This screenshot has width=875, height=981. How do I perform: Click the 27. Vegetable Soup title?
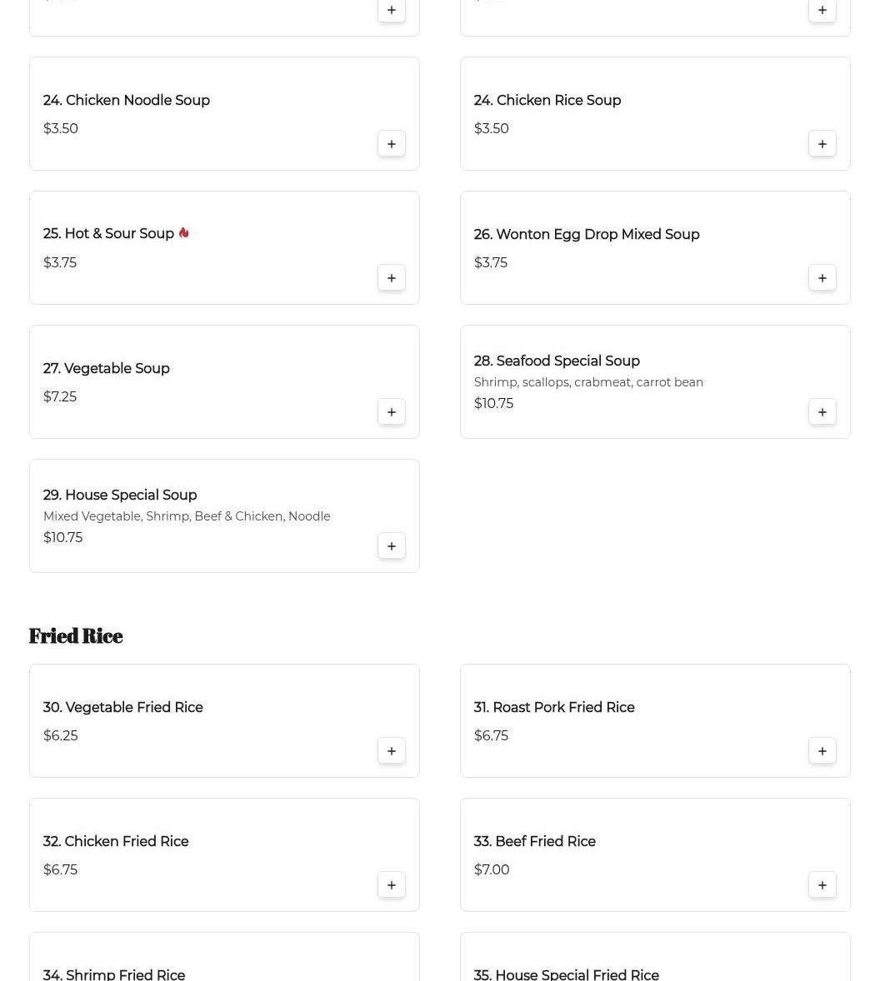107,369
